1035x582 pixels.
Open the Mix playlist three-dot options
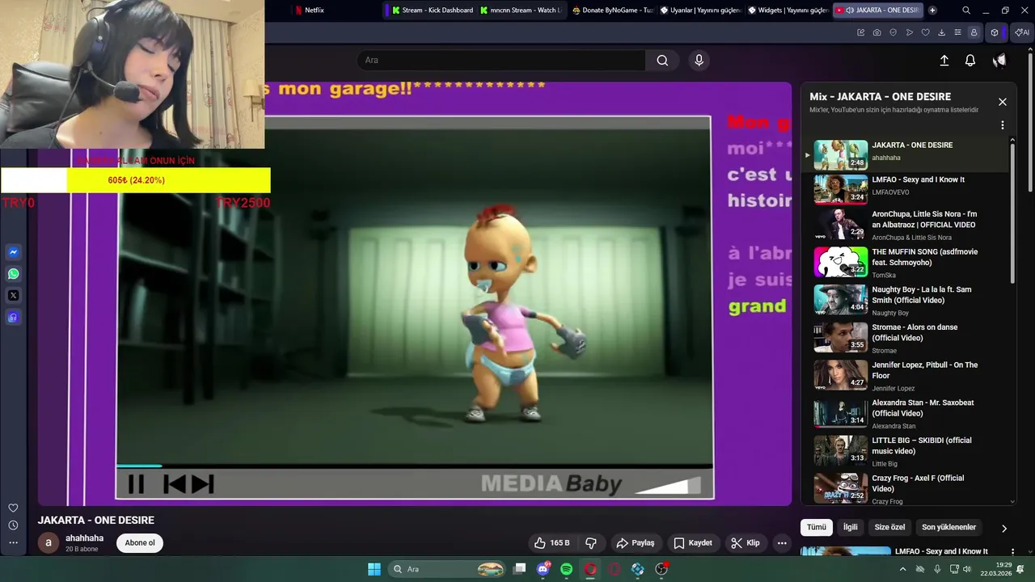pos(1003,125)
